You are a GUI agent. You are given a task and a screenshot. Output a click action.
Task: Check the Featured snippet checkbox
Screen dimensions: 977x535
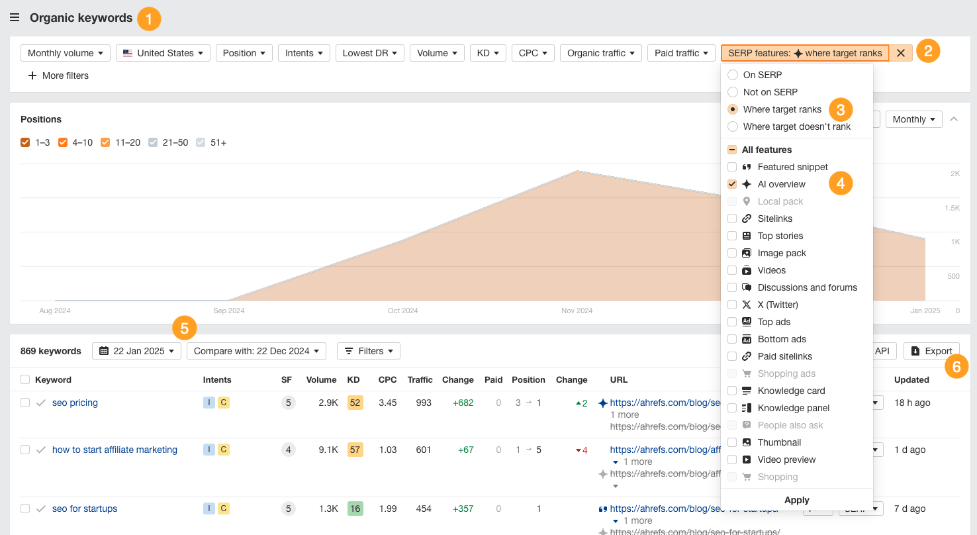click(x=732, y=167)
